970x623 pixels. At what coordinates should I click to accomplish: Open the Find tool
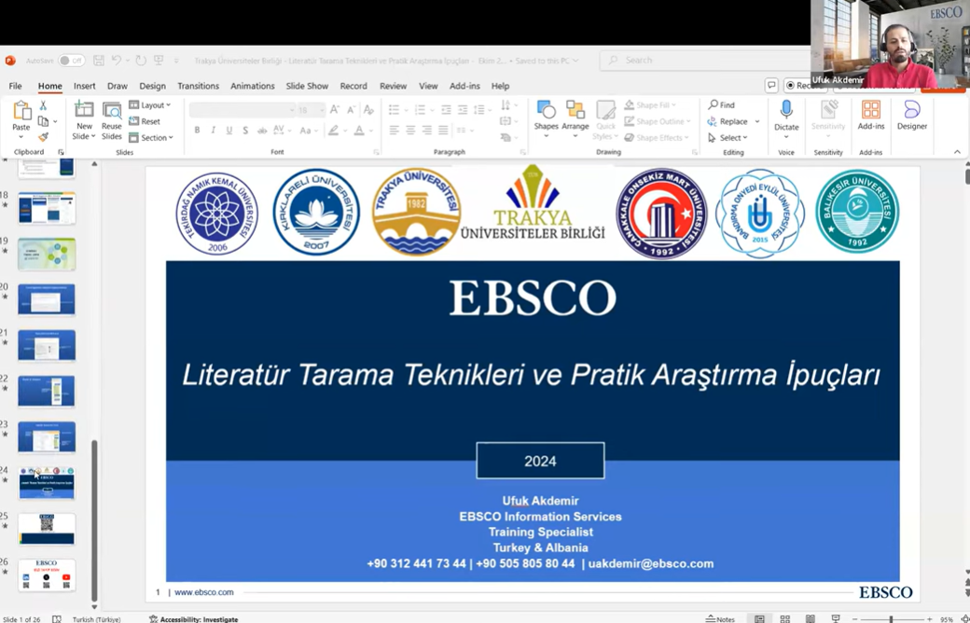click(x=722, y=105)
